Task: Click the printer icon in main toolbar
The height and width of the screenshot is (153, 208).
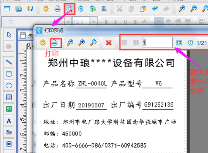Action: 57,9
